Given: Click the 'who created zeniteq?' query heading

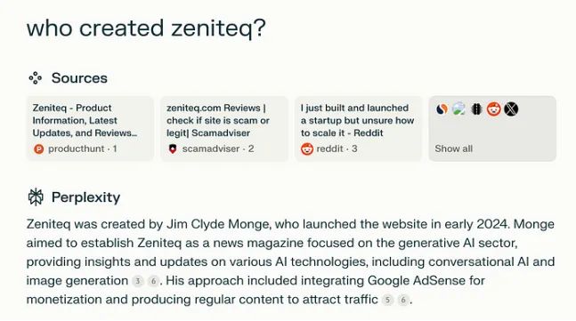Looking at the screenshot, I should (146, 28).
